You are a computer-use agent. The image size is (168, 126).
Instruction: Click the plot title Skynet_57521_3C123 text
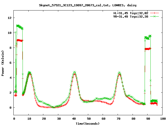pos(87,5)
